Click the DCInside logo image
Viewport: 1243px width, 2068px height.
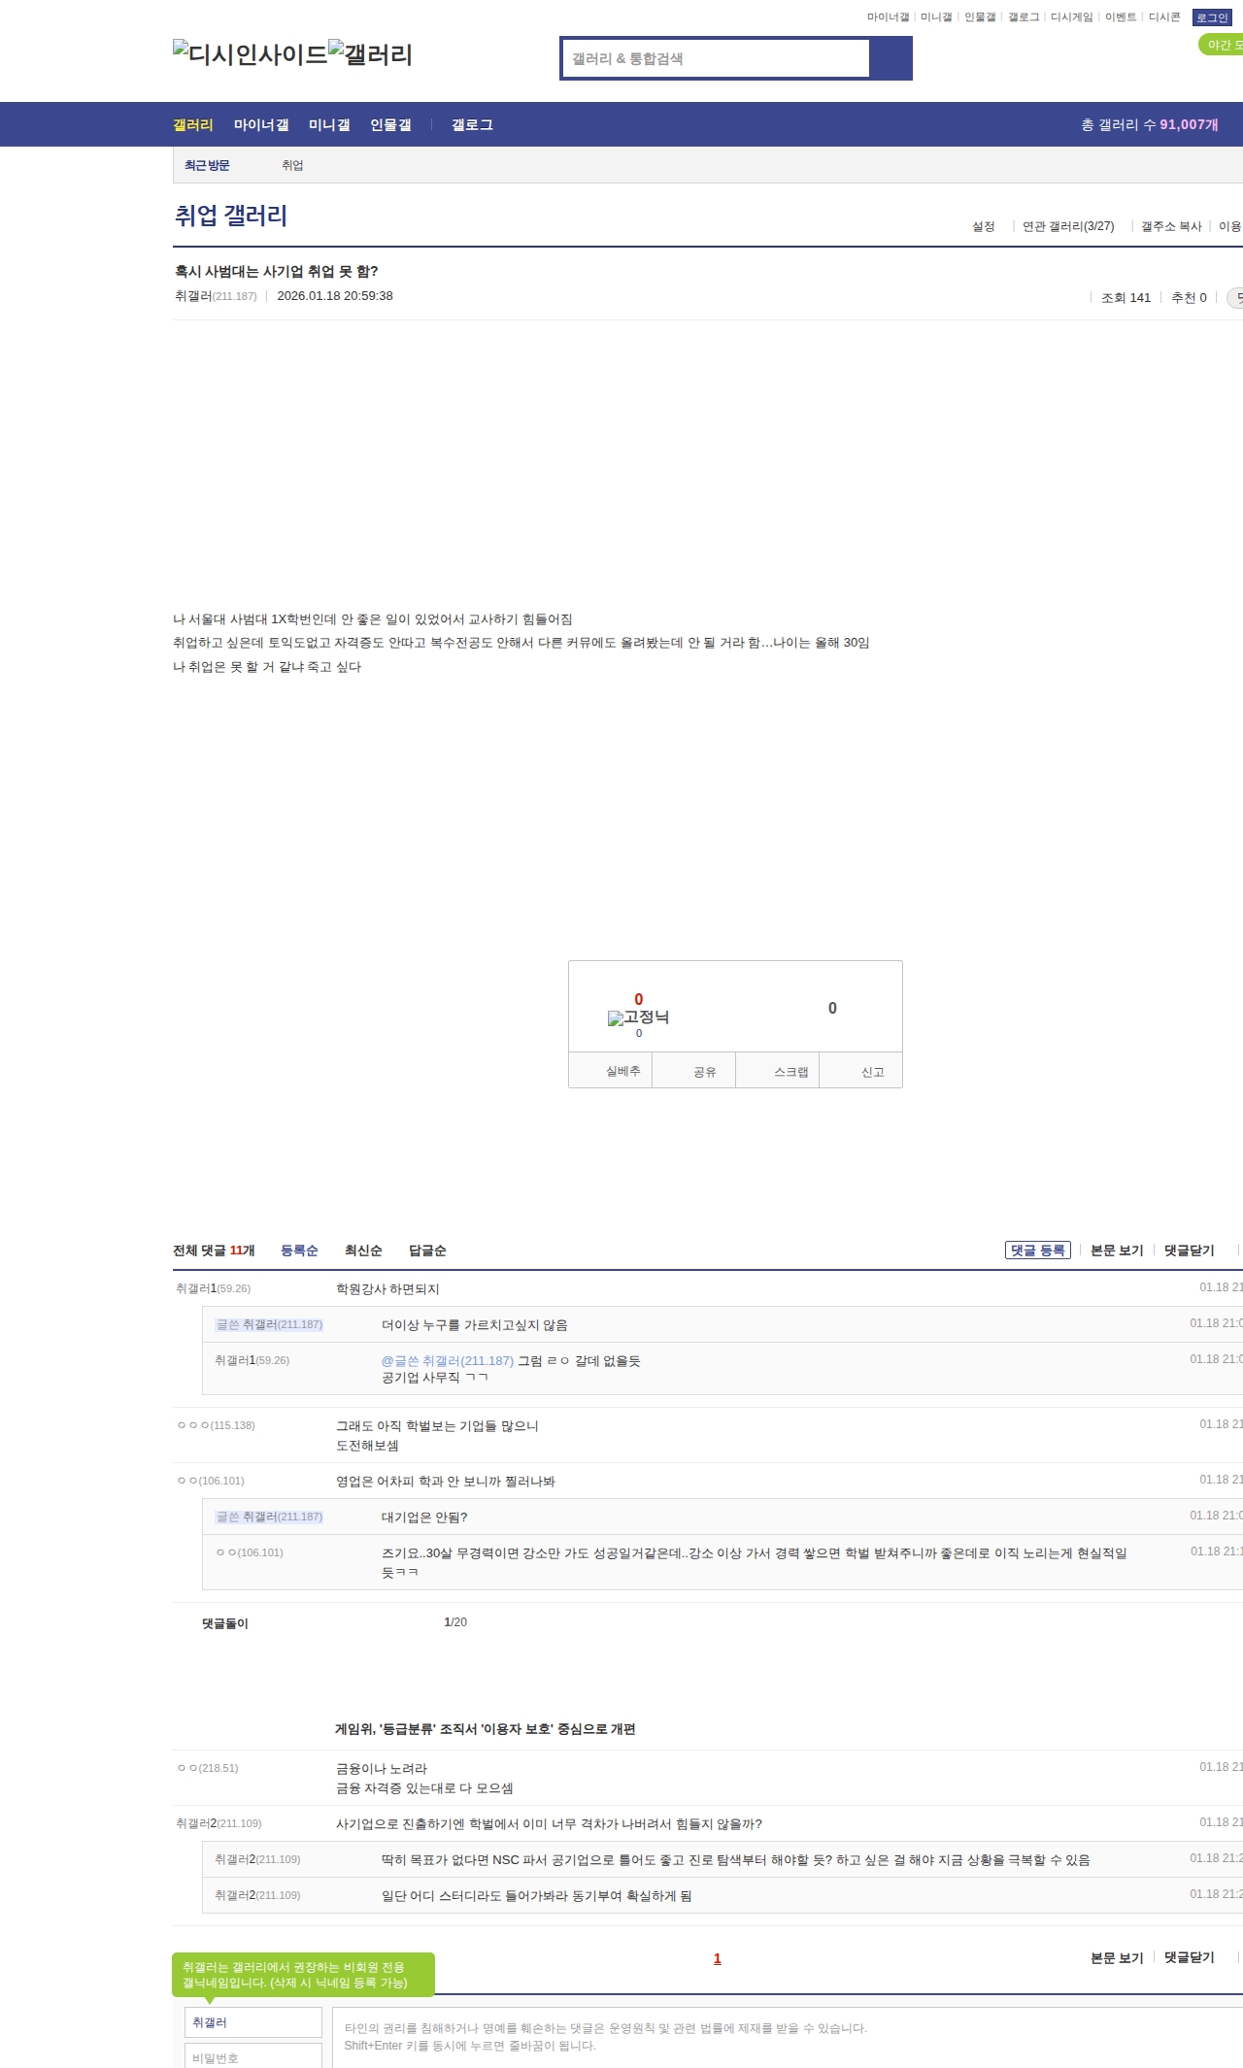coord(251,54)
